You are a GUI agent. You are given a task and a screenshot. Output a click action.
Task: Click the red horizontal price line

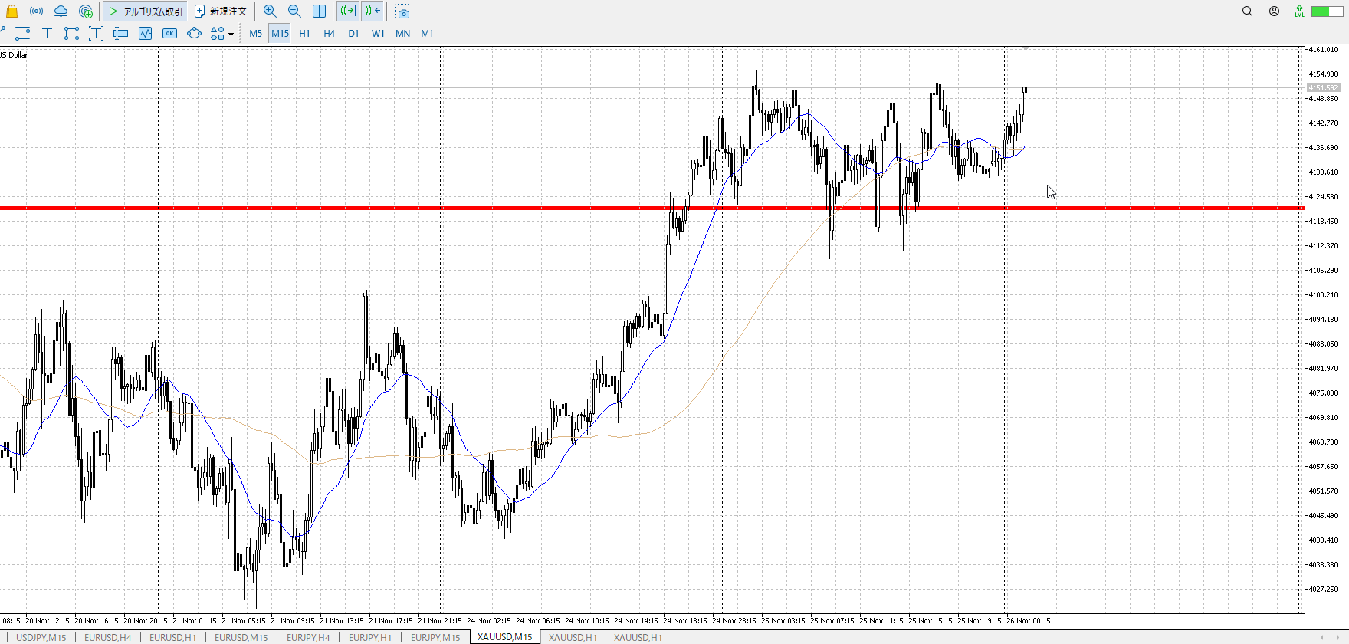(x=460, y=208)
